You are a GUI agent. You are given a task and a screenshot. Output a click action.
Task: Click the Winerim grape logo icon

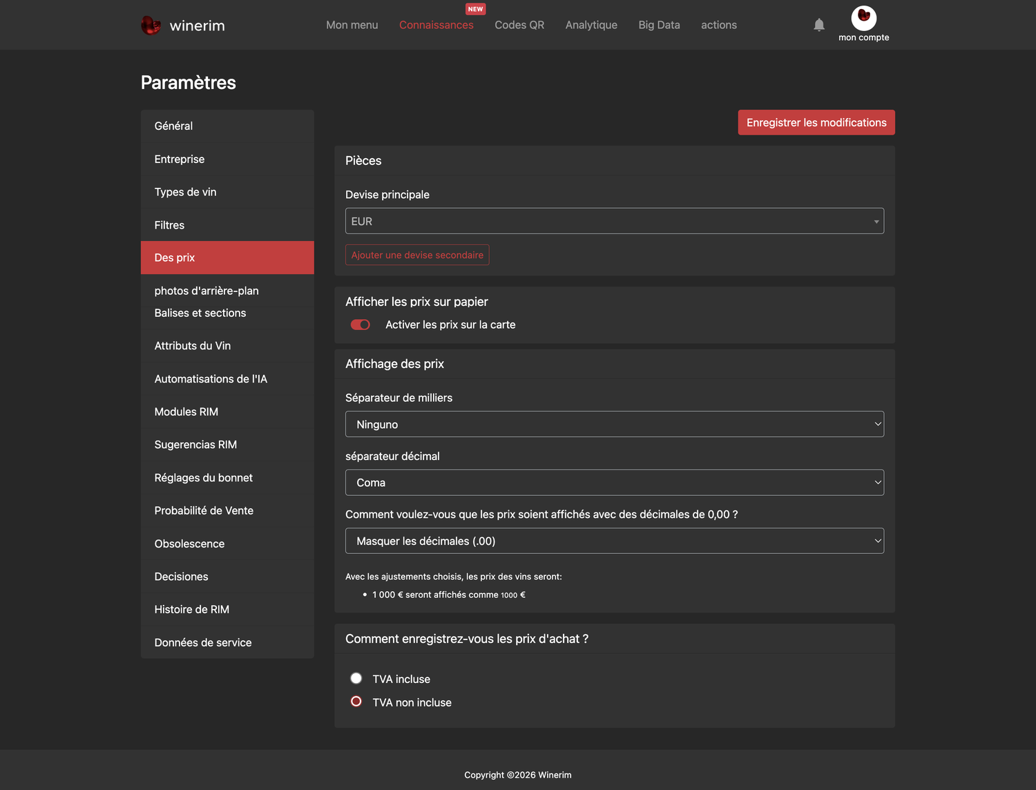tap(151, 25)
